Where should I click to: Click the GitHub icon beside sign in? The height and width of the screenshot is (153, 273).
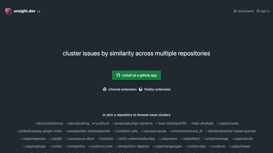click(x=258, y=11)
